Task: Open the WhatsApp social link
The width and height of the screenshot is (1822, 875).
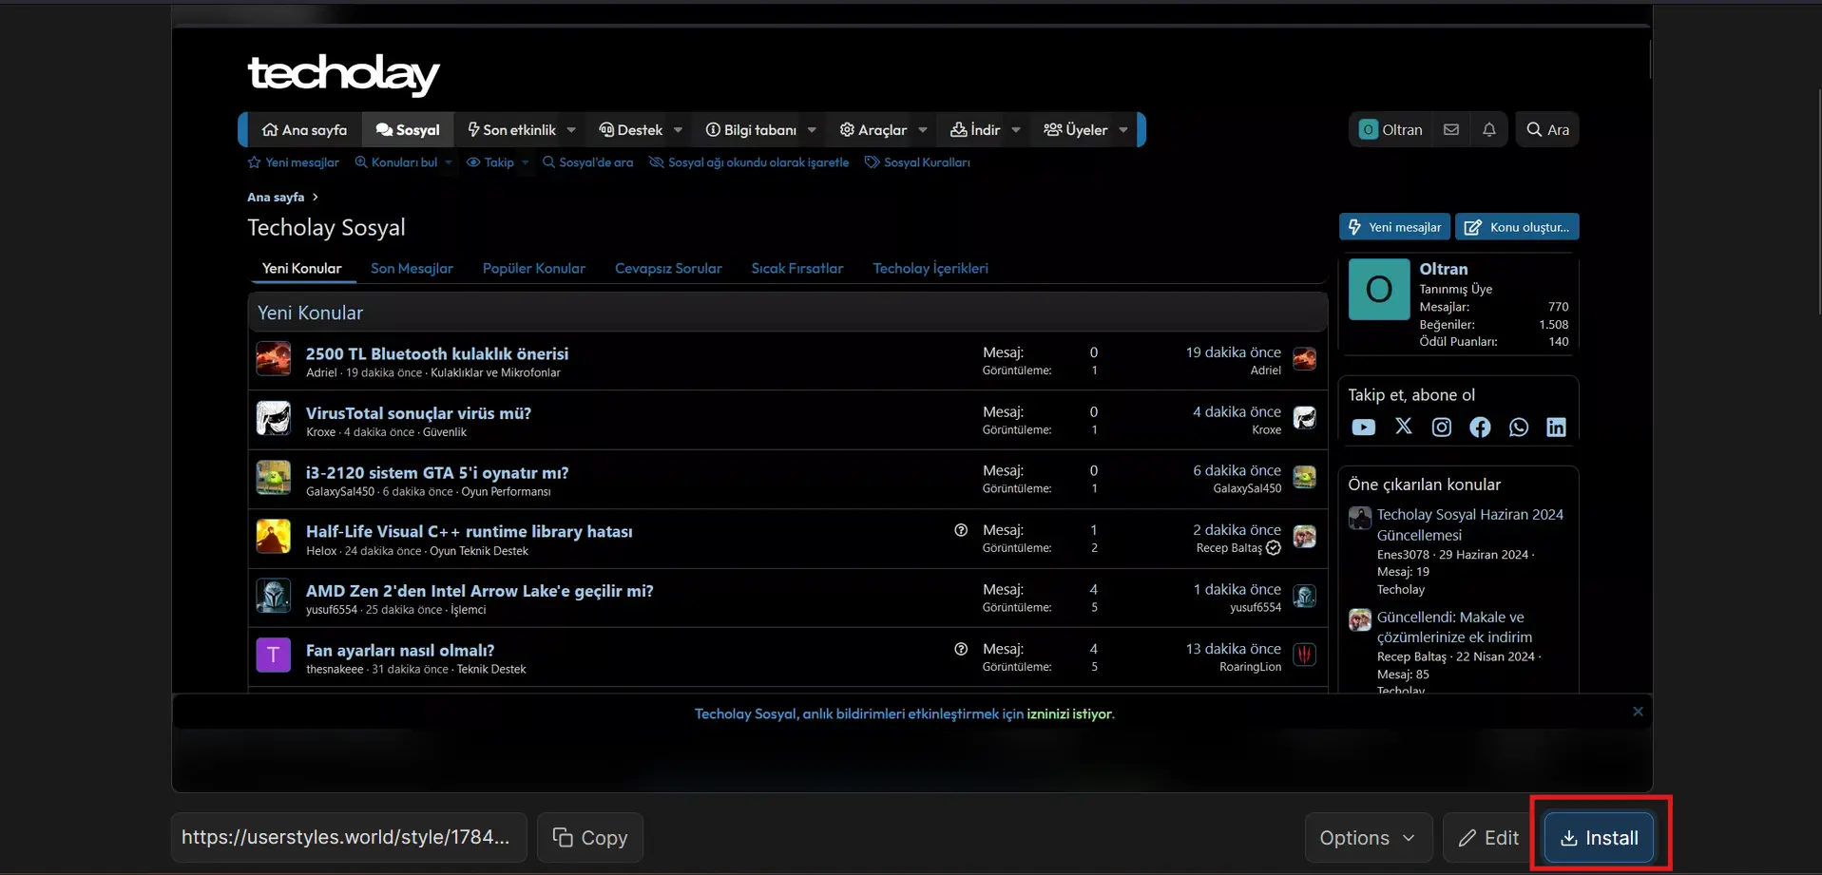Action: pos(1519,428)
